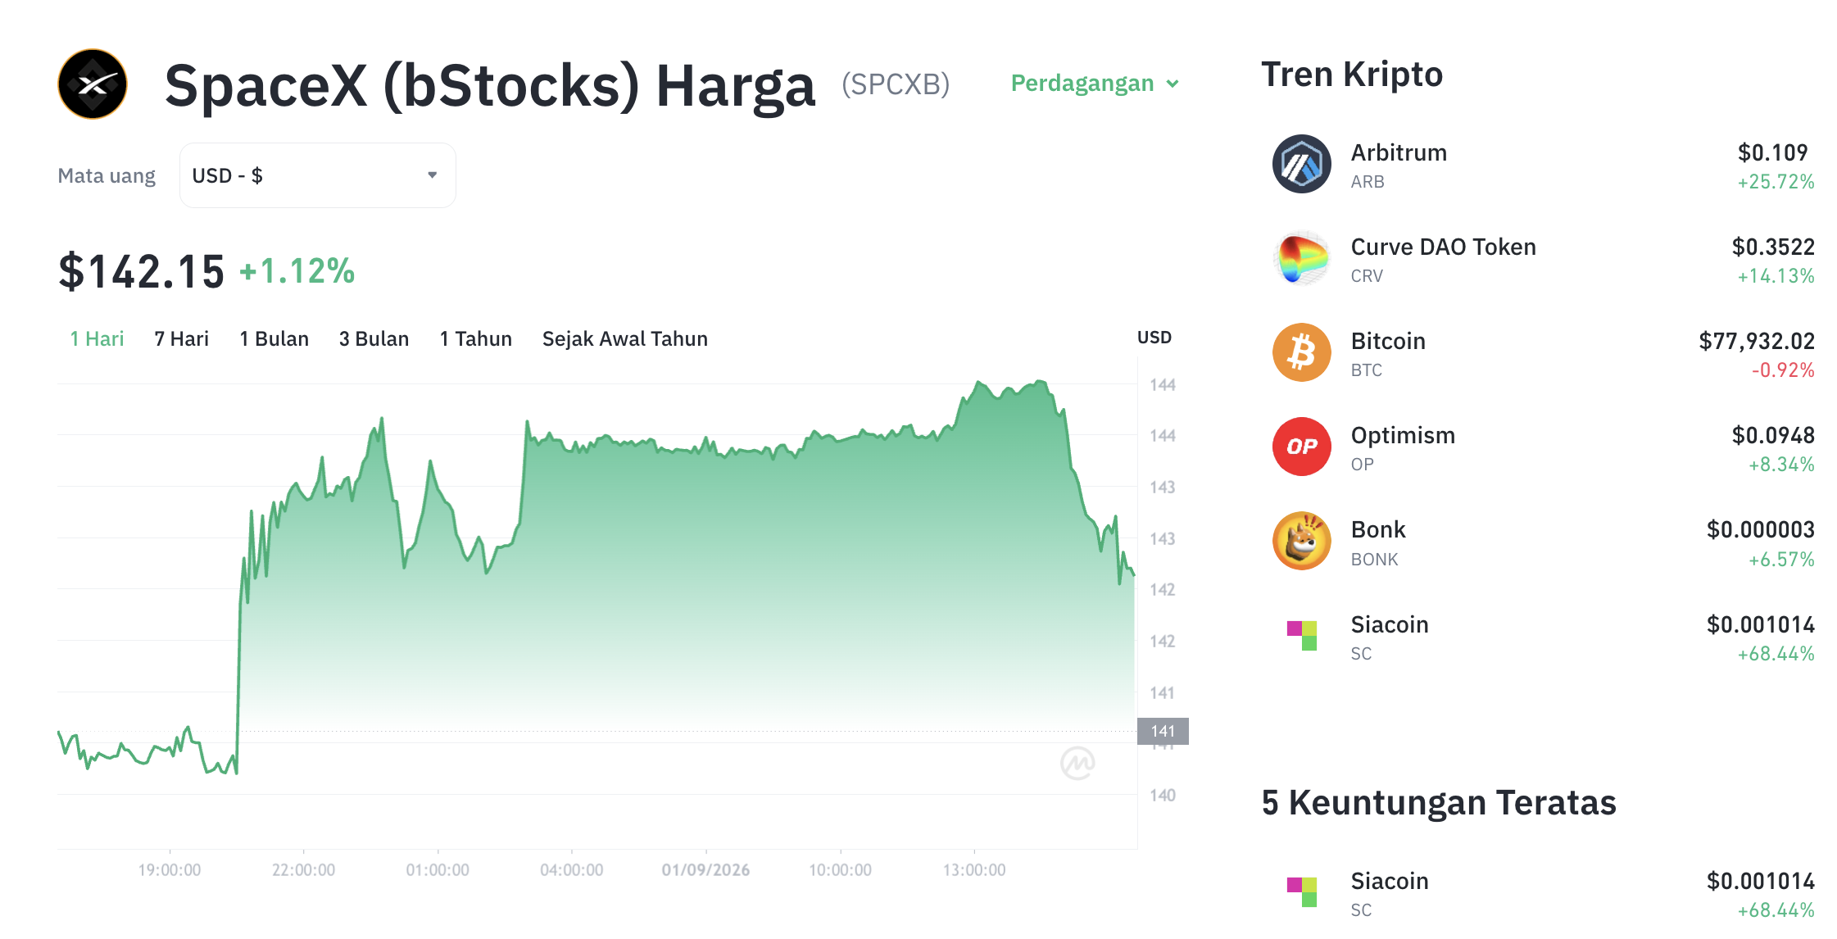Click Siacoin icon in Tren Kripto
The width and height of the screenshot is (1837, 939).
[x=1301, y=636]
